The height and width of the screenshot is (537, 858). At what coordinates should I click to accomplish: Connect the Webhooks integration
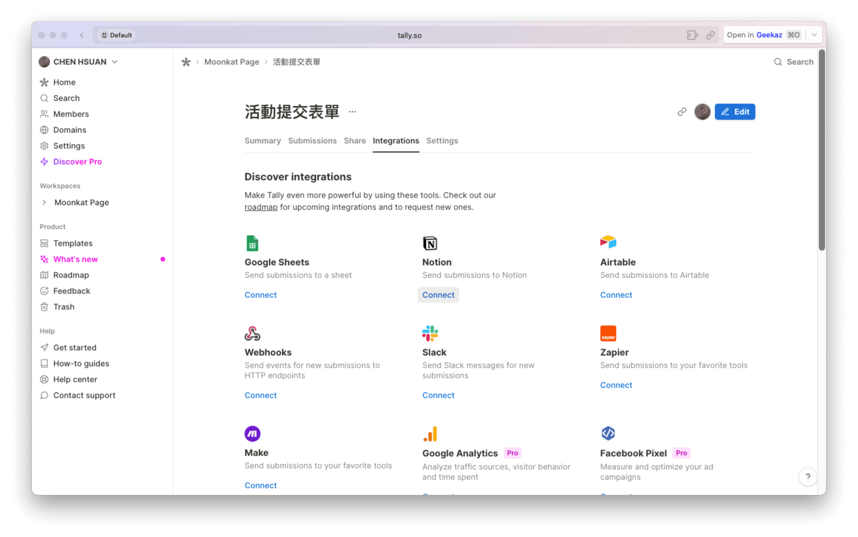click(x=260, y=395)
